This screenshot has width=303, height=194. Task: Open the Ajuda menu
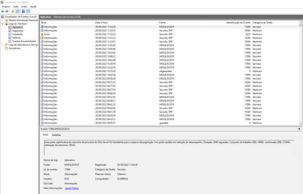[x=33, y=6]
